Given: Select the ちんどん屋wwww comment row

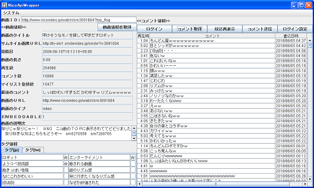Looking at the screenshot, I should pos(222,41).
